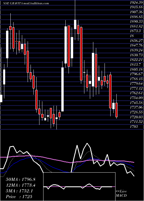Select the 1805.18 price label
144x201 pixels.
[x=136, y=69]
